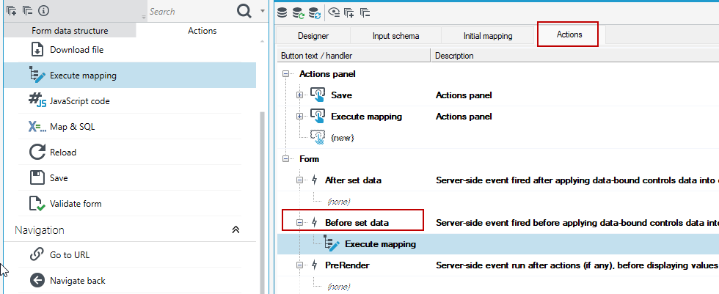Click the Save button hand icon in tree
The image size is (719, 294).
tap(318, 95)
